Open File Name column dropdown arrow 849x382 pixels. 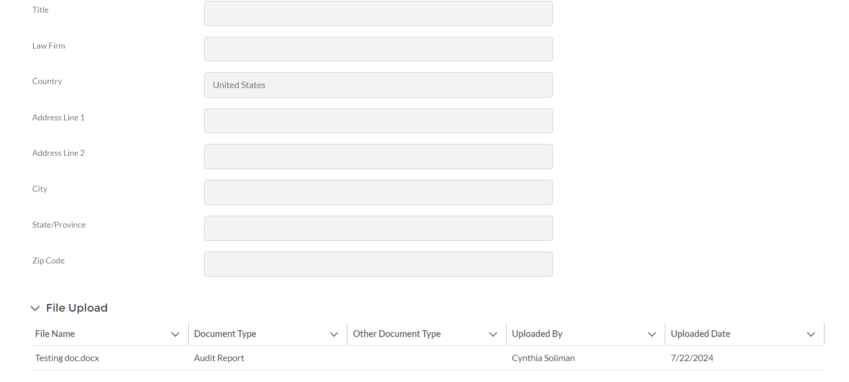click(175, 334)
